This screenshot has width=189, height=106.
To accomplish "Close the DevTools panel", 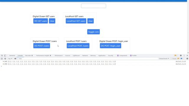I will pyautogui.click(x=187, y=56).
